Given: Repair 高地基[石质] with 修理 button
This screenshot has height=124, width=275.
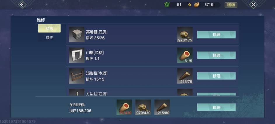Looking at the screenshot, I should (x=216, y=34).
